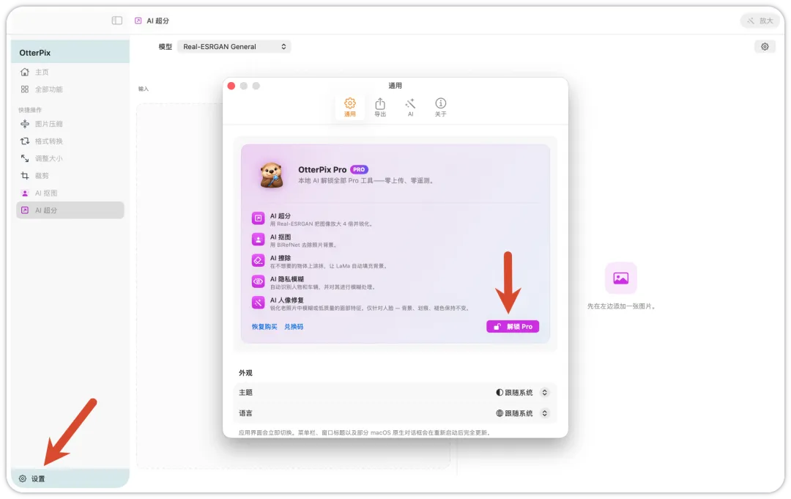Click the otter mascot image
Viewport: 791px width, 499px height.
272,175
